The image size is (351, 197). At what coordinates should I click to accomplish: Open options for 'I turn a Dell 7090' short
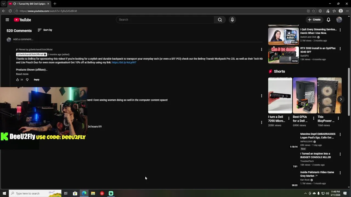(289, 118)
